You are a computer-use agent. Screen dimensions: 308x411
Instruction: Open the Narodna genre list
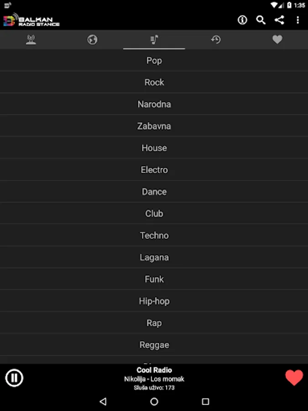[x=154, y=104]
